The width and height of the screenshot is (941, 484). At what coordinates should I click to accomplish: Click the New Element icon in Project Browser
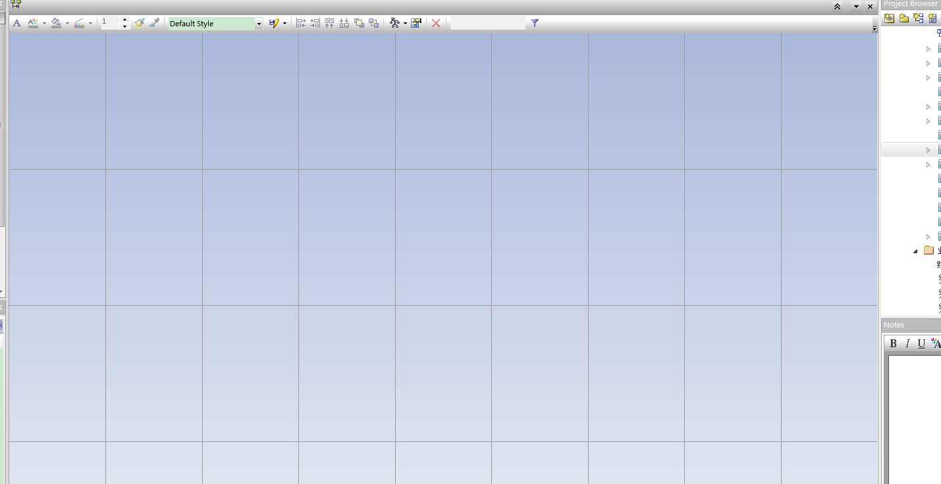pyautogui.click(x=933, y=18)
